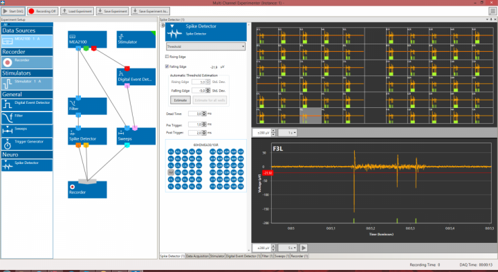Select electrode A1R in the layout map
This screenshot has height=272, width=498.
(x=213, y=152)
